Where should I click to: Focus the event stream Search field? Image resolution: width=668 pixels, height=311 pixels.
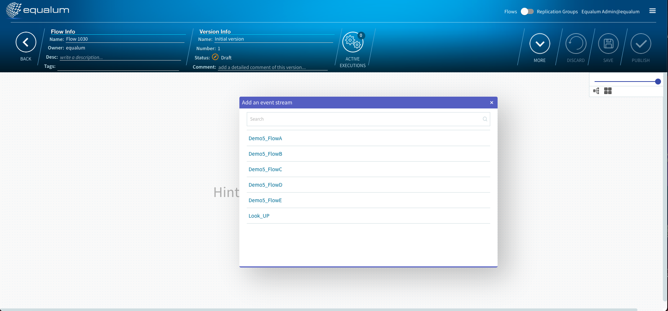pyautogui.click(x=368, y=119)
